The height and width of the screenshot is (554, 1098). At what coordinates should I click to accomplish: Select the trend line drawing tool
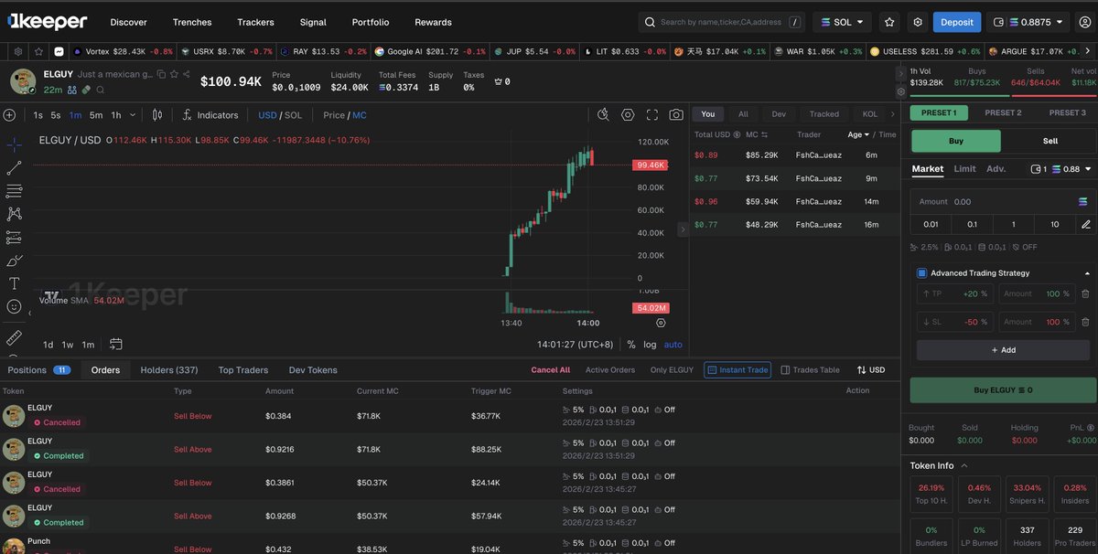click(14, 168)
